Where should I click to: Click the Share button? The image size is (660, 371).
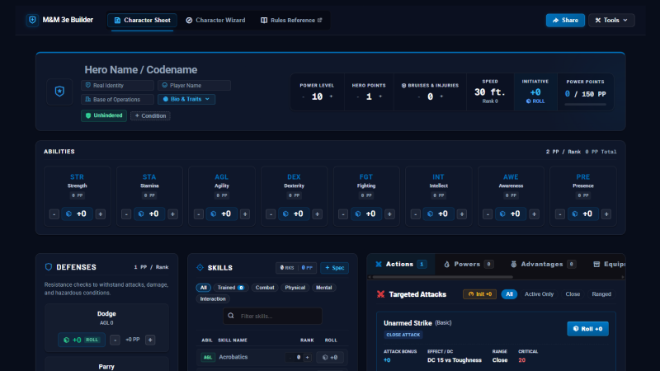[x=565, y=20]
